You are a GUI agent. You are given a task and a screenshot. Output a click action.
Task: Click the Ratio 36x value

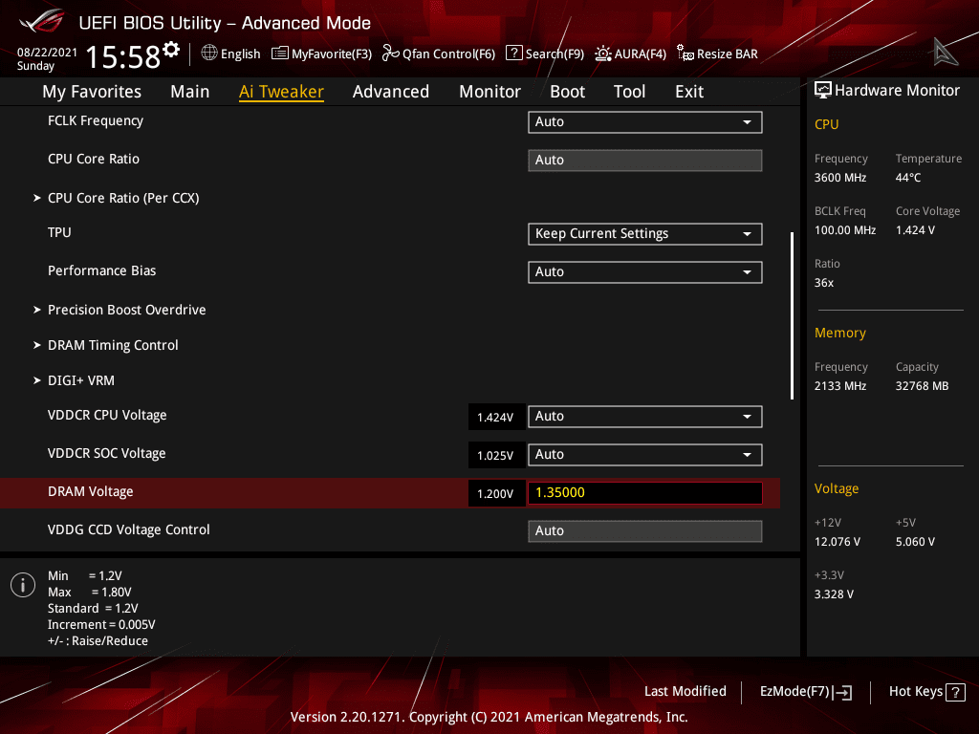824,283
